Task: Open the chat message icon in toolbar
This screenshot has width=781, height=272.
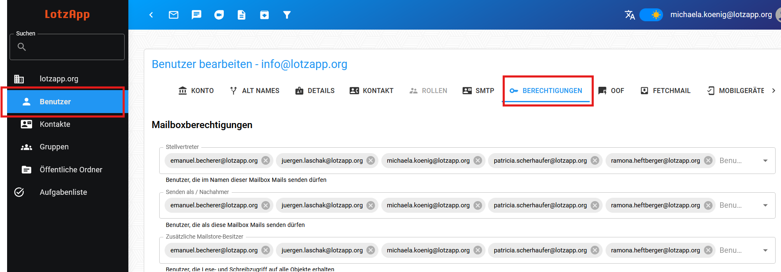Action: [196, 15]
